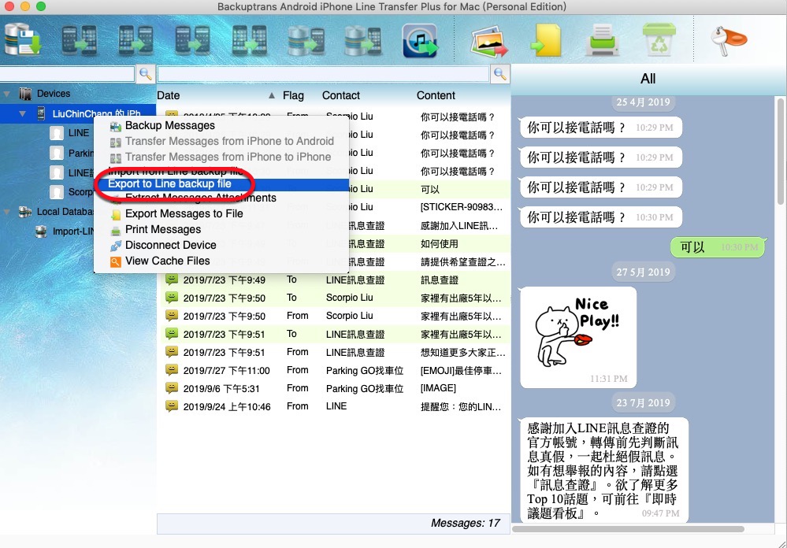
Task: Click the orange key registration icon
Action: (x=729, y=40)
